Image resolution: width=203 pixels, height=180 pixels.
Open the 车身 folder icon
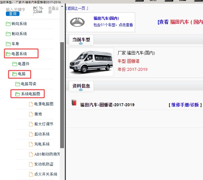pos(8,44)
